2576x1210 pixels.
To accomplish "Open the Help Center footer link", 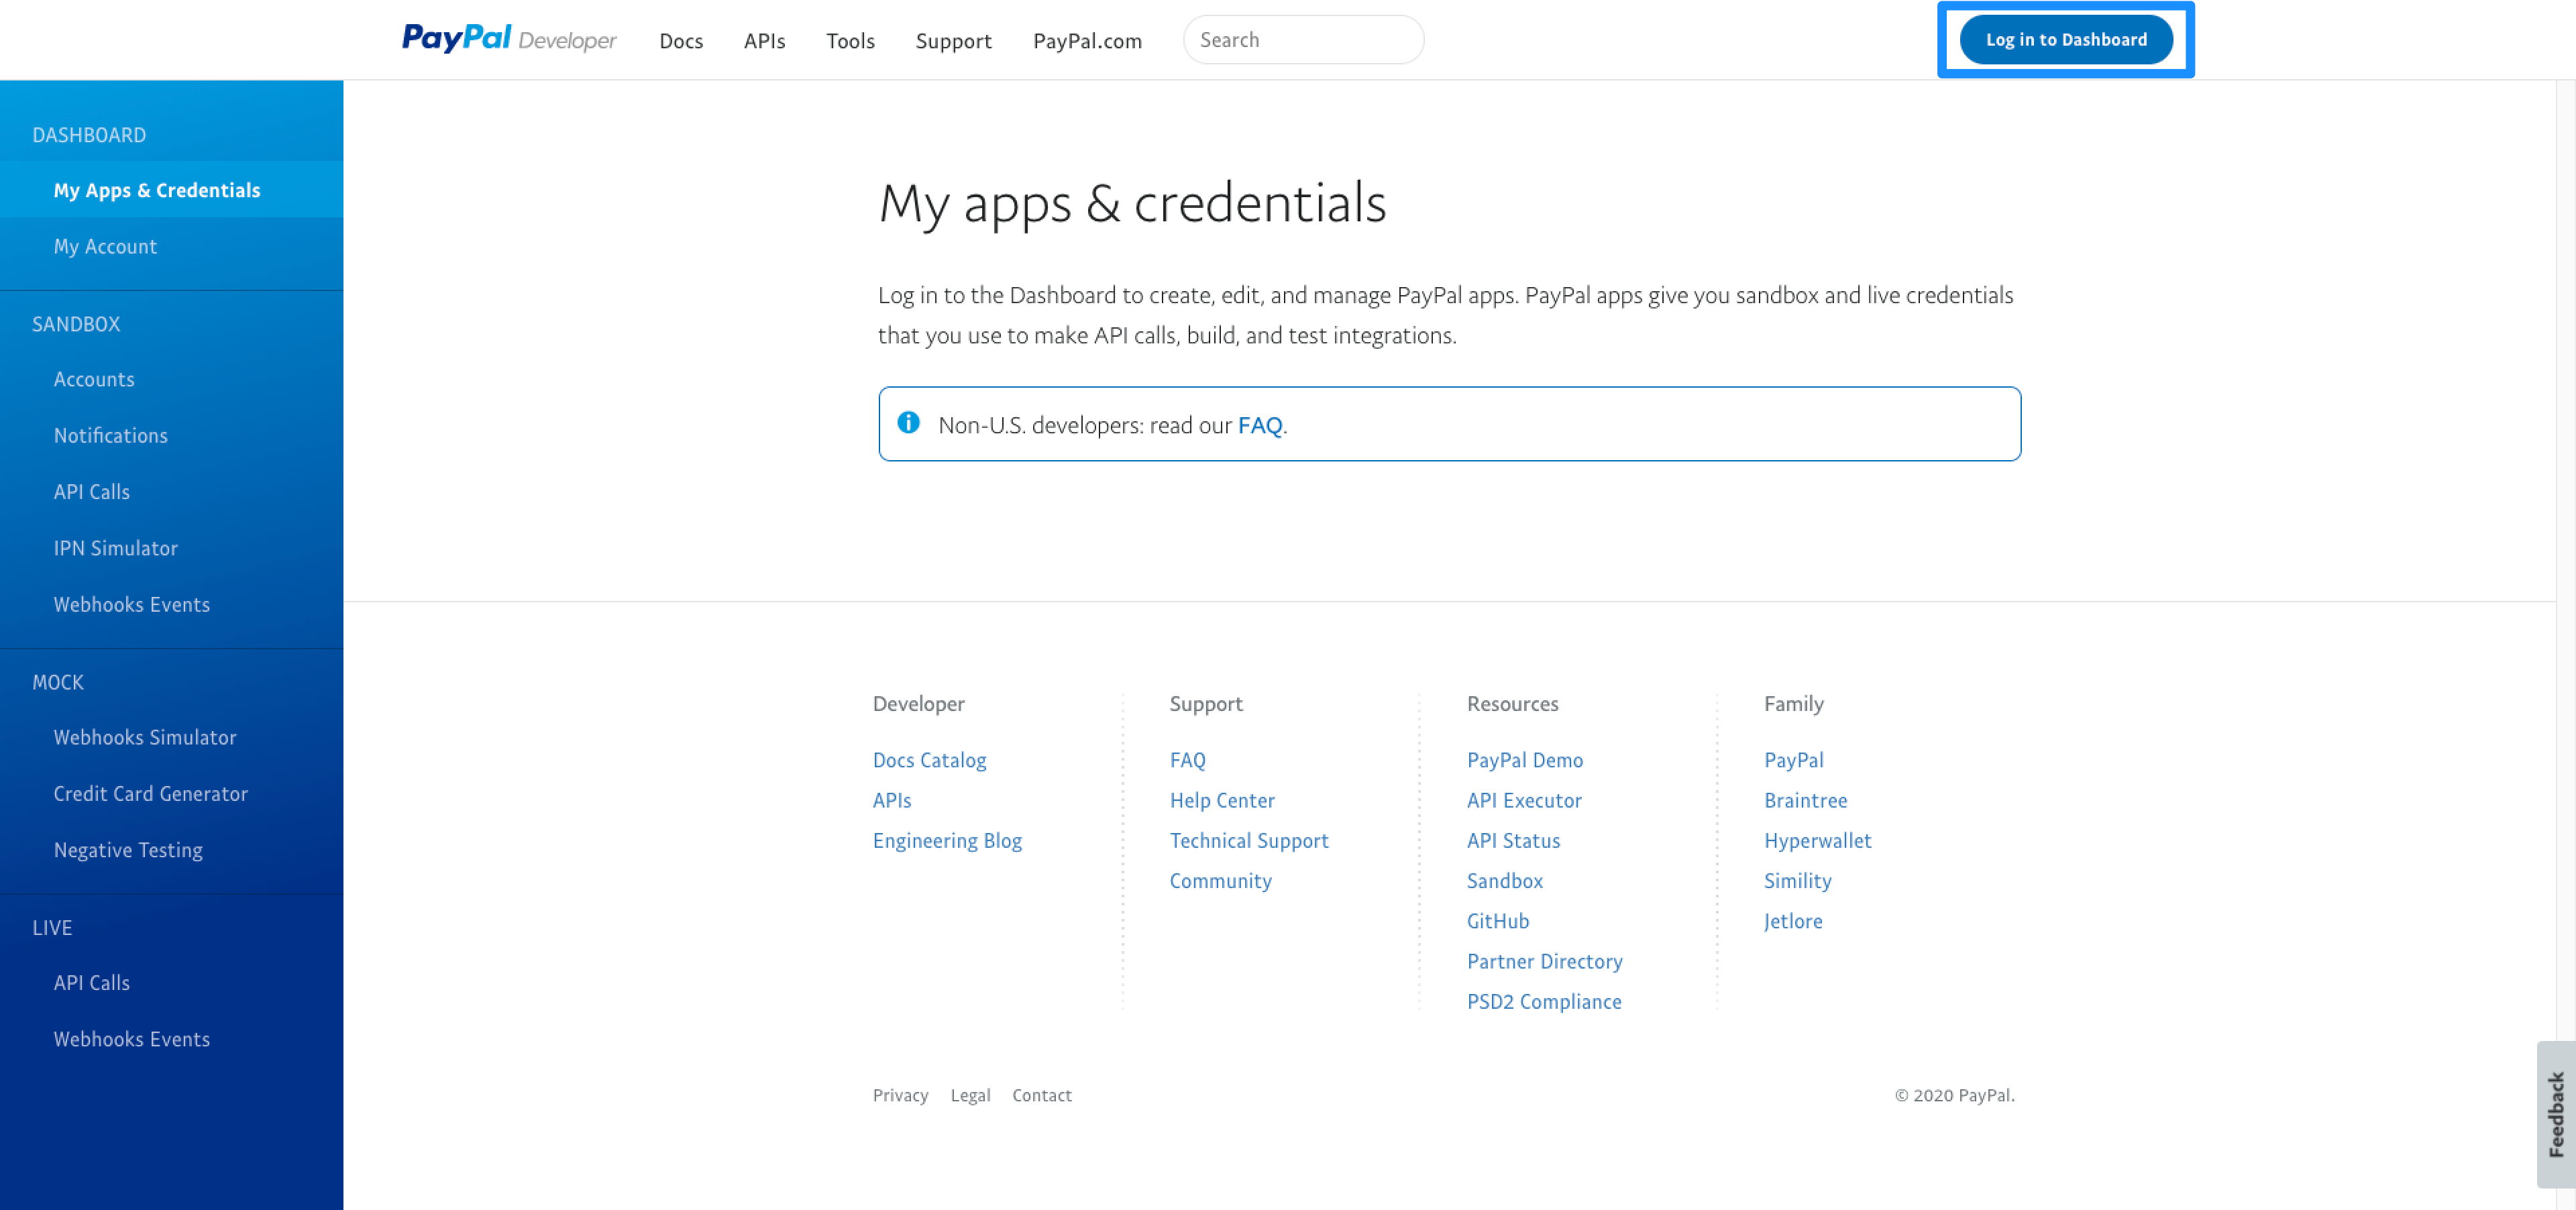I will 1222,800.
